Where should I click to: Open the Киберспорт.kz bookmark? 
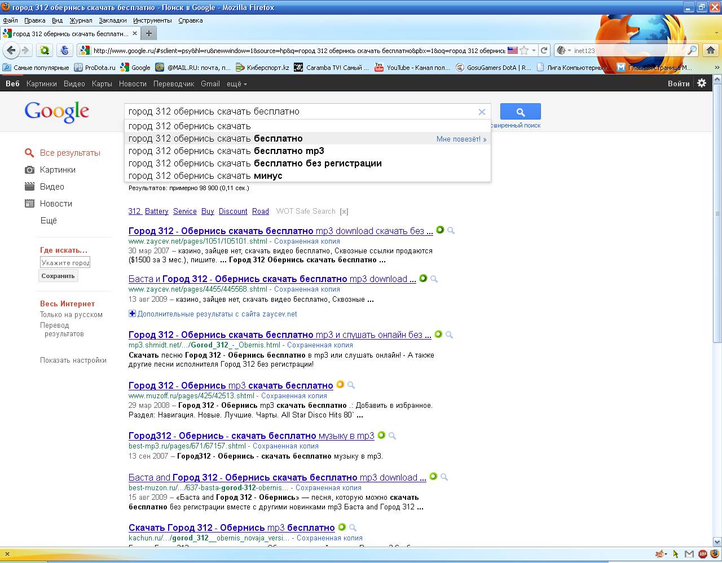pos(263,67)
